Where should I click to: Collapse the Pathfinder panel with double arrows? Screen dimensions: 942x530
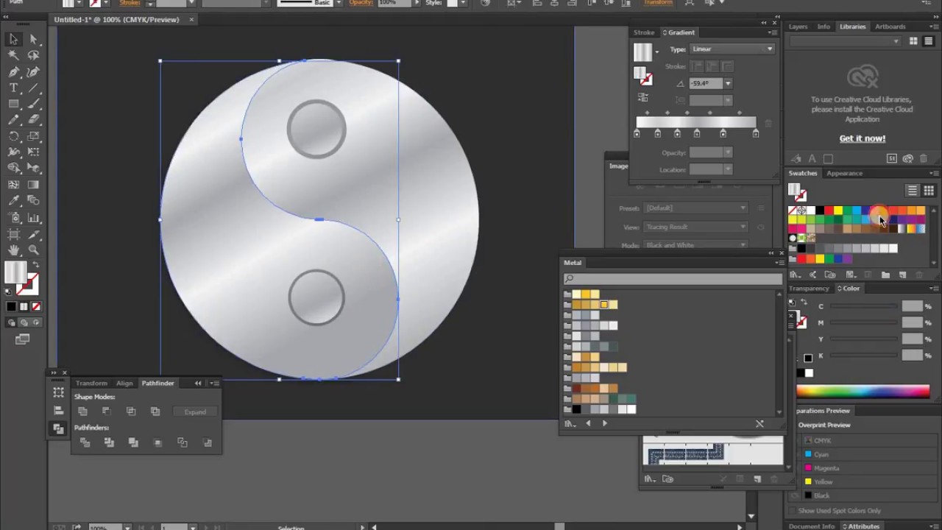[198, 383]
